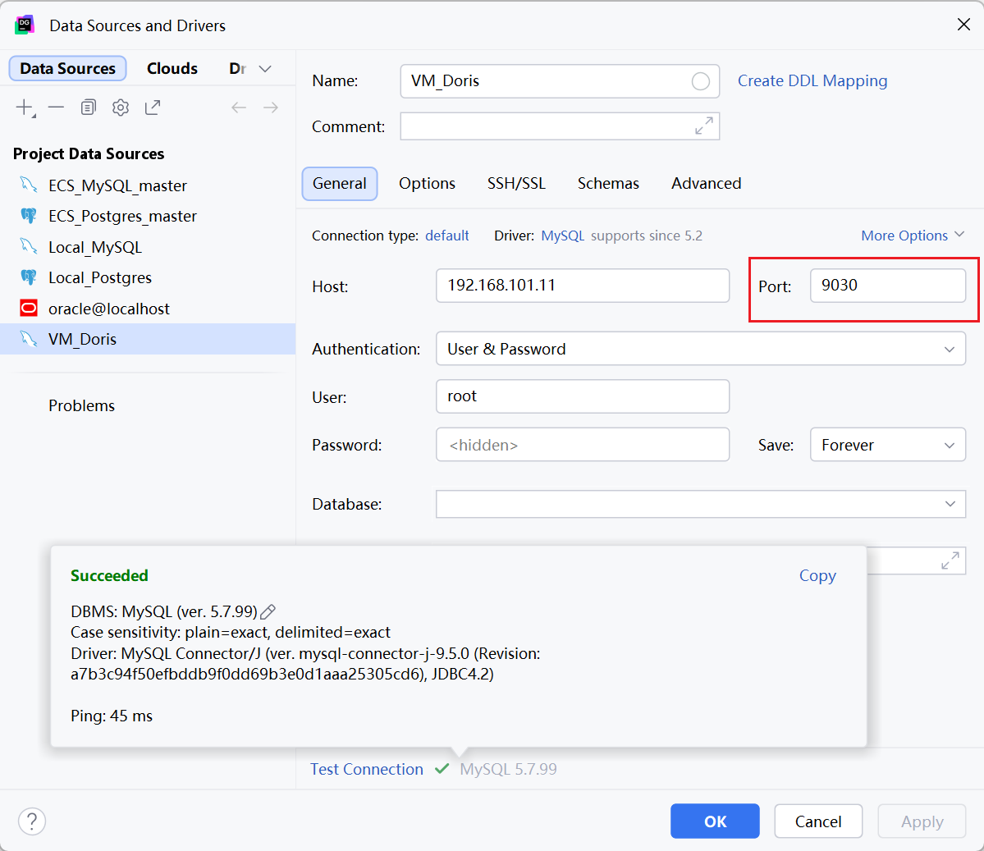The image size is (984, 851).
Task: Click the DataGrip app logo
Action: pos(25,25)
